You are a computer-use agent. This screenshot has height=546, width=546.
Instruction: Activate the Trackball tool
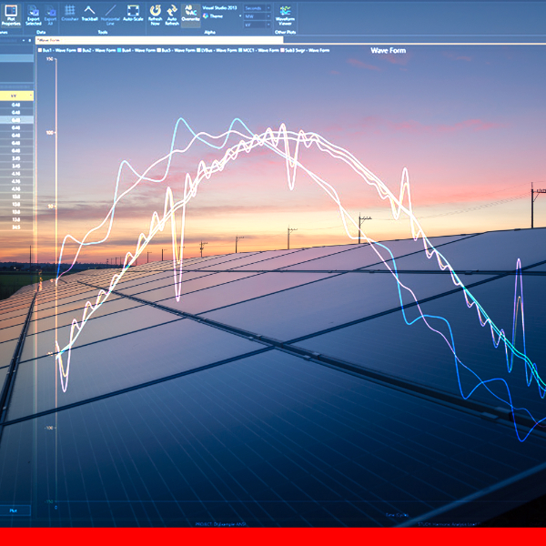[90, 12]
